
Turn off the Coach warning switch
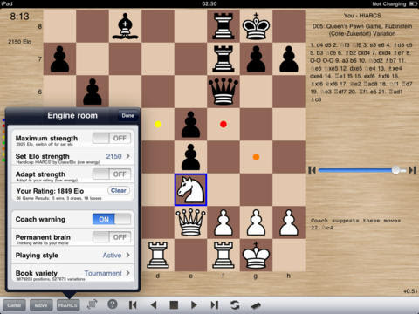click(x=112, y=219)
